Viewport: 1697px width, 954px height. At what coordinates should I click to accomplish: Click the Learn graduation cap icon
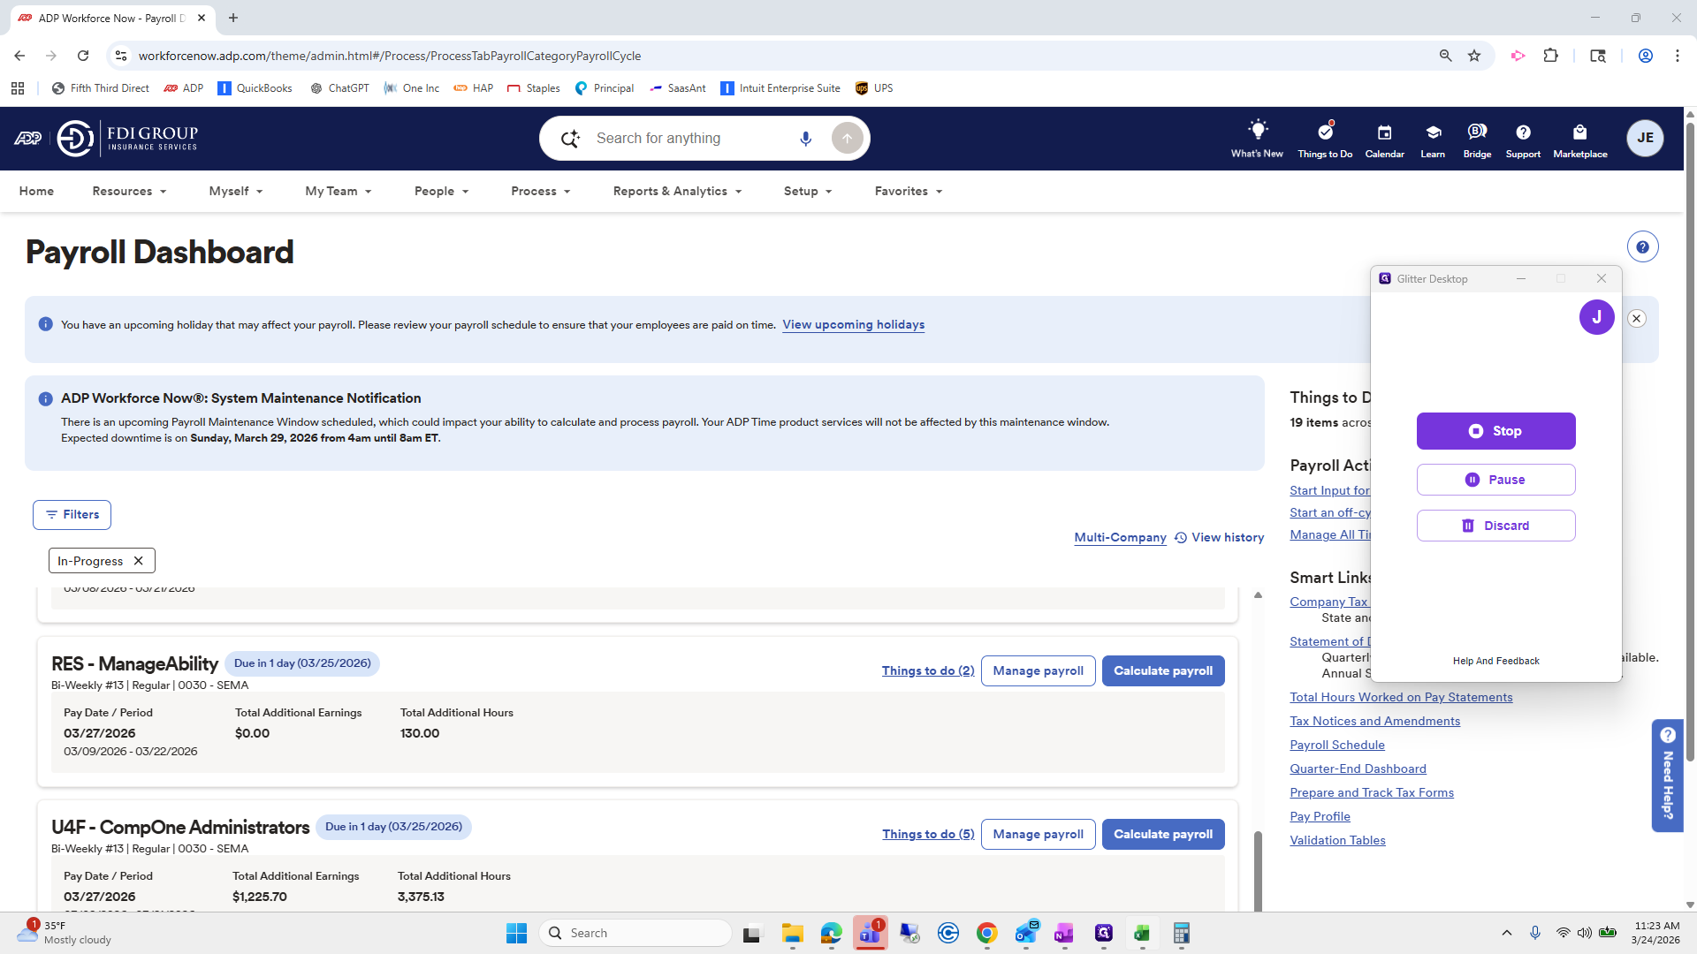pos(1433,132)
